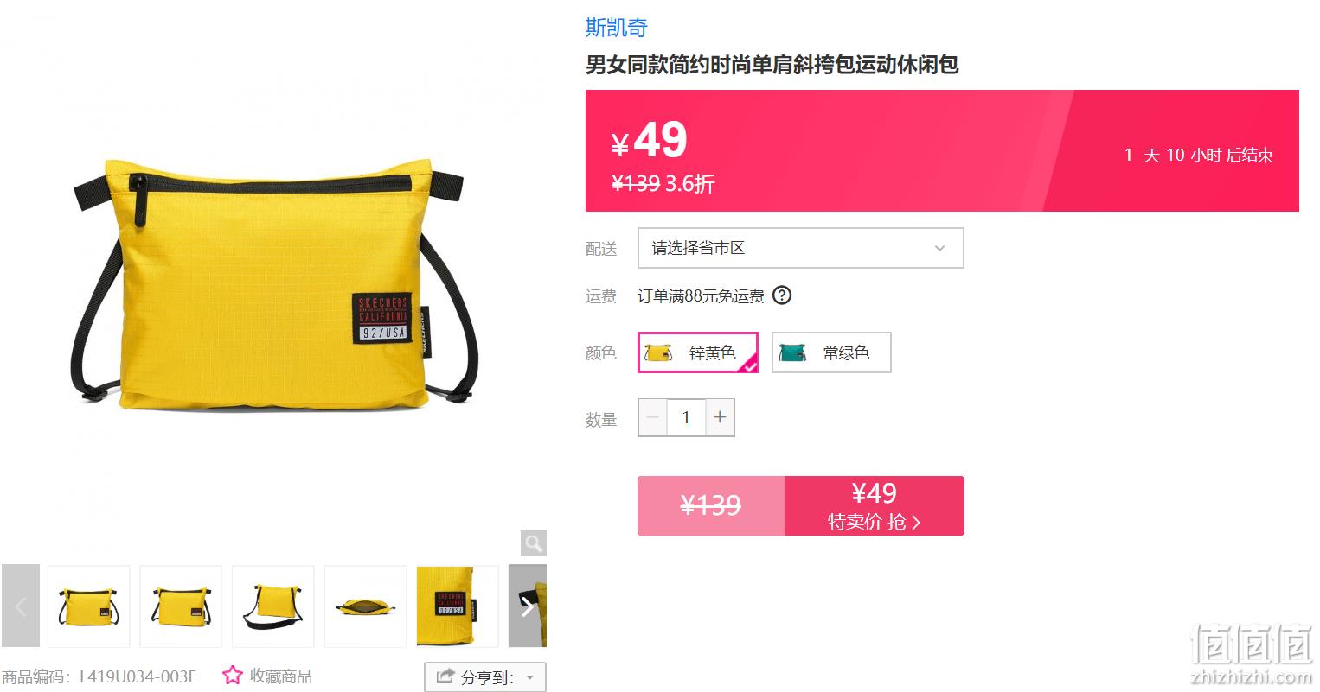This screenshot has height=692, width=1320.
Task: Click the pink star favorite icon
Action: (x=232, y=676)
